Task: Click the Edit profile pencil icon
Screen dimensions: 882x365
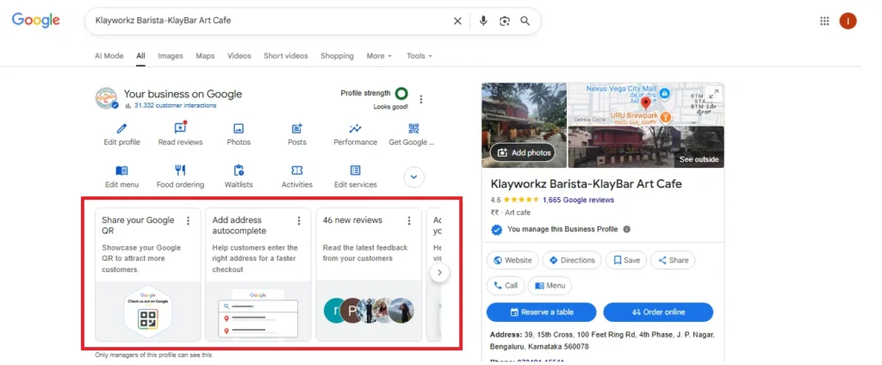Action: pos(121,128)
